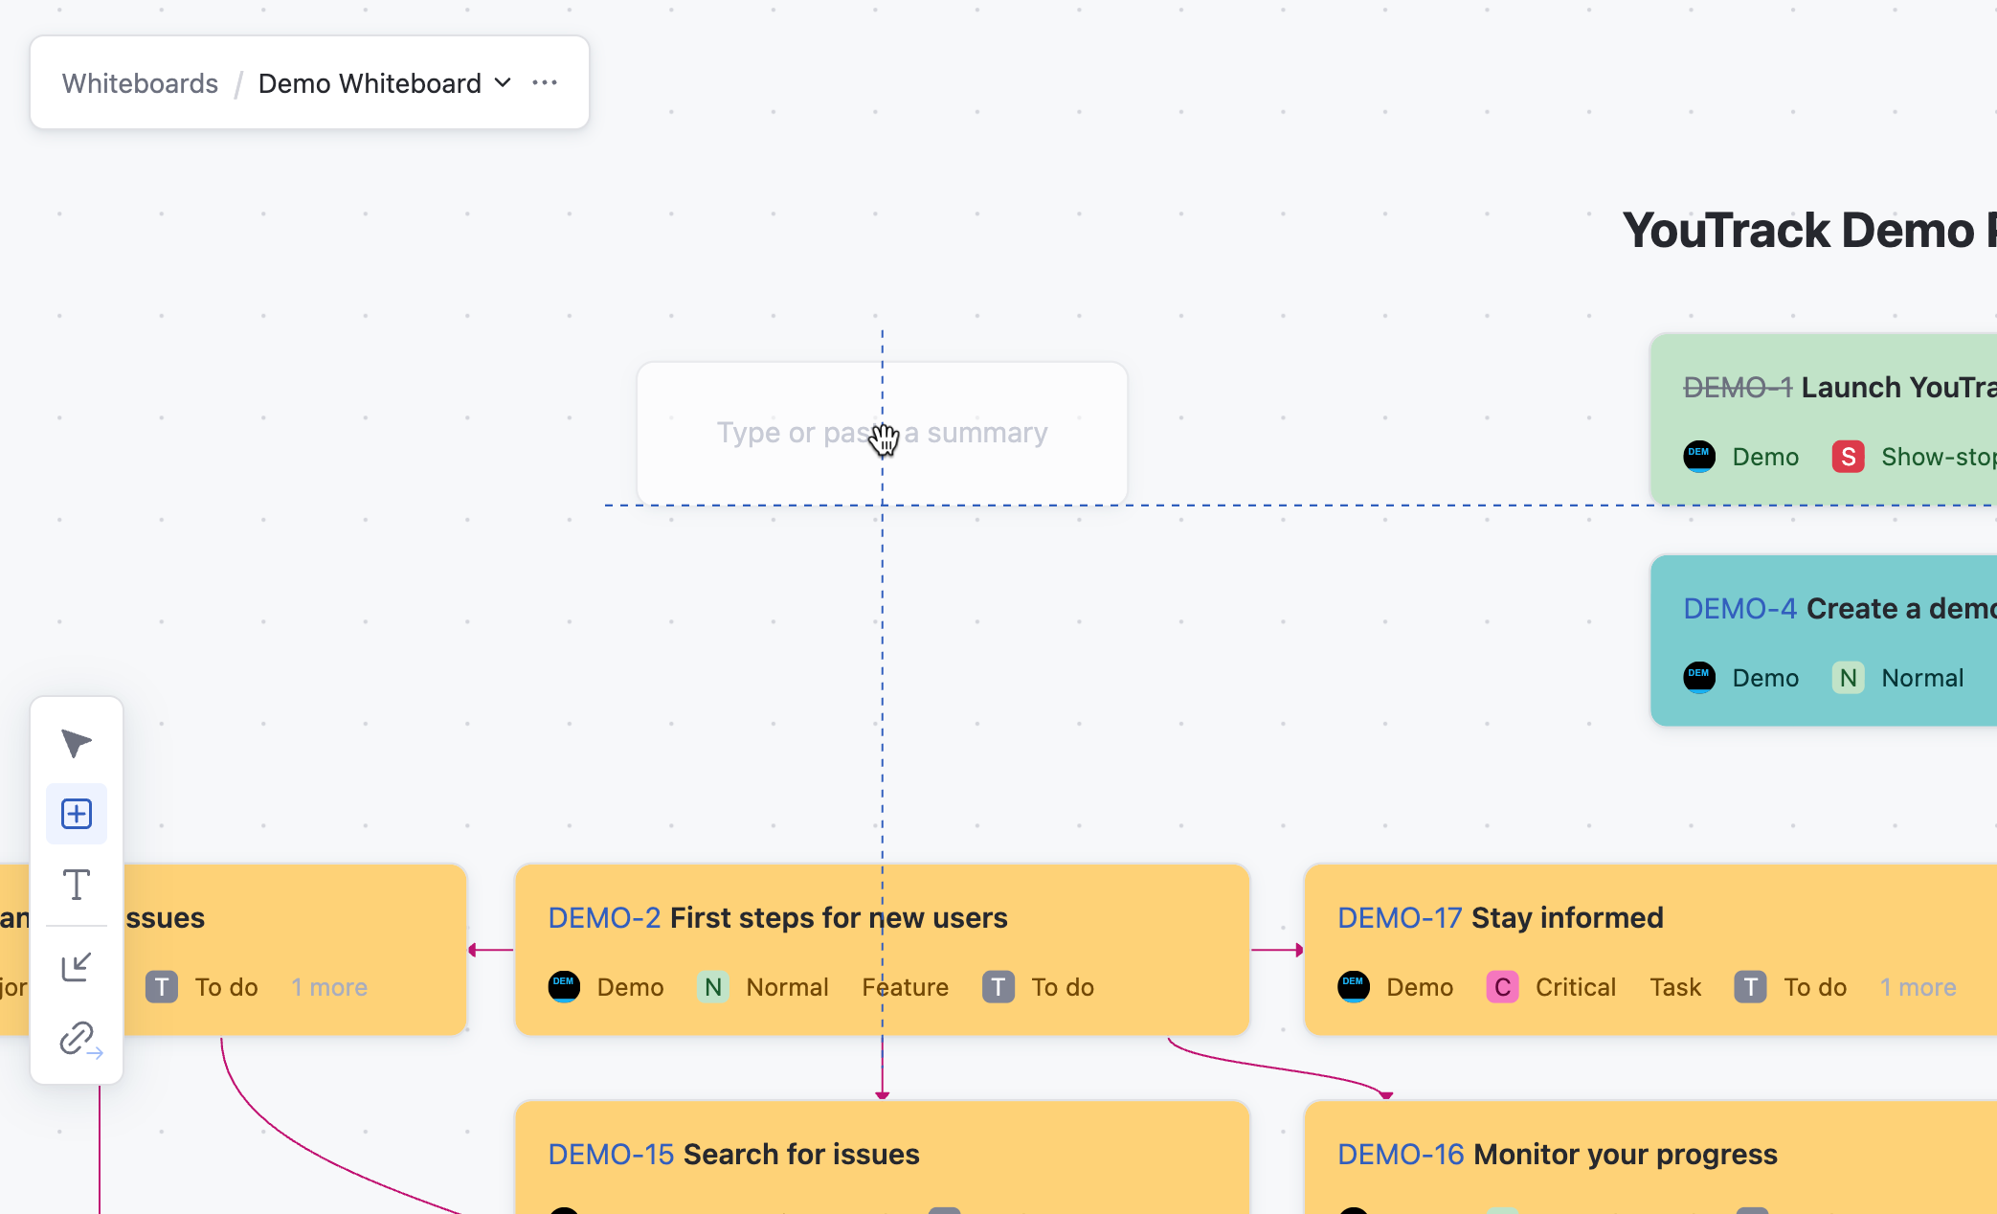The height and width of the screenshot is (1214, 1997).
Task: Select the Text tool
Action: [x=77, y=885]
